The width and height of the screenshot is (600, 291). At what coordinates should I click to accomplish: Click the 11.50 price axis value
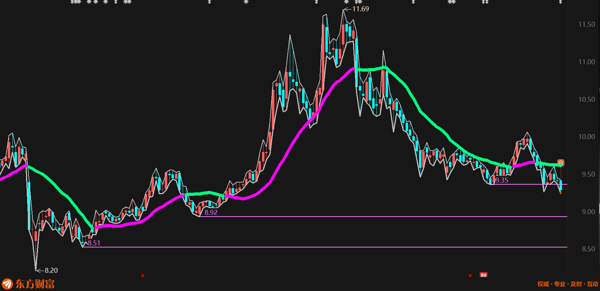tap(586, 24)
